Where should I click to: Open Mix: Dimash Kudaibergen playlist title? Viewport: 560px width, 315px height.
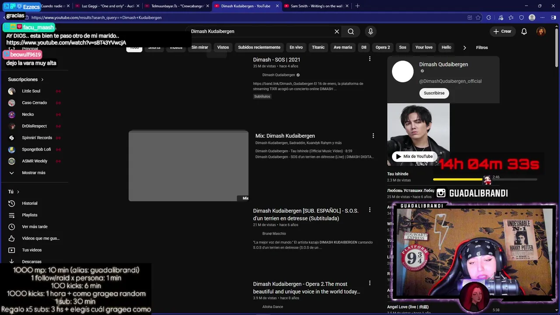285,136
